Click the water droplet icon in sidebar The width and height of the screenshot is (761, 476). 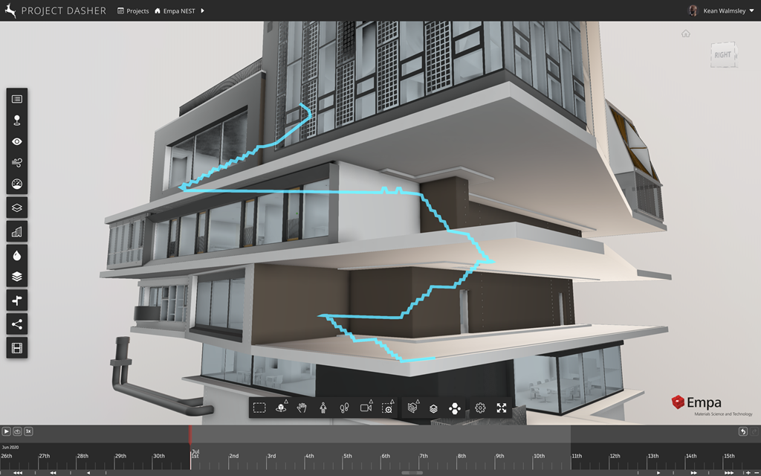pyautogui.click(x=17, y=255)
